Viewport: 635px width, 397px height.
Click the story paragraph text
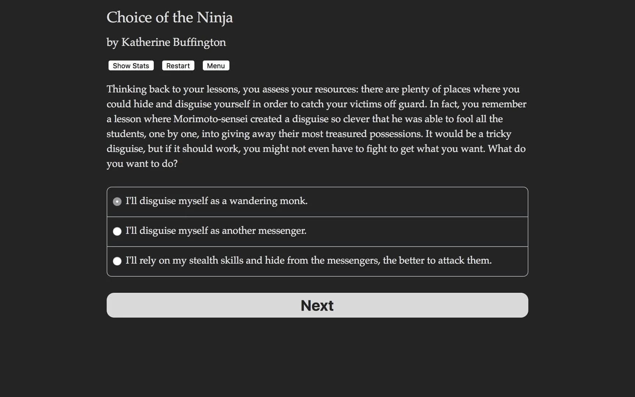(316, 126)
